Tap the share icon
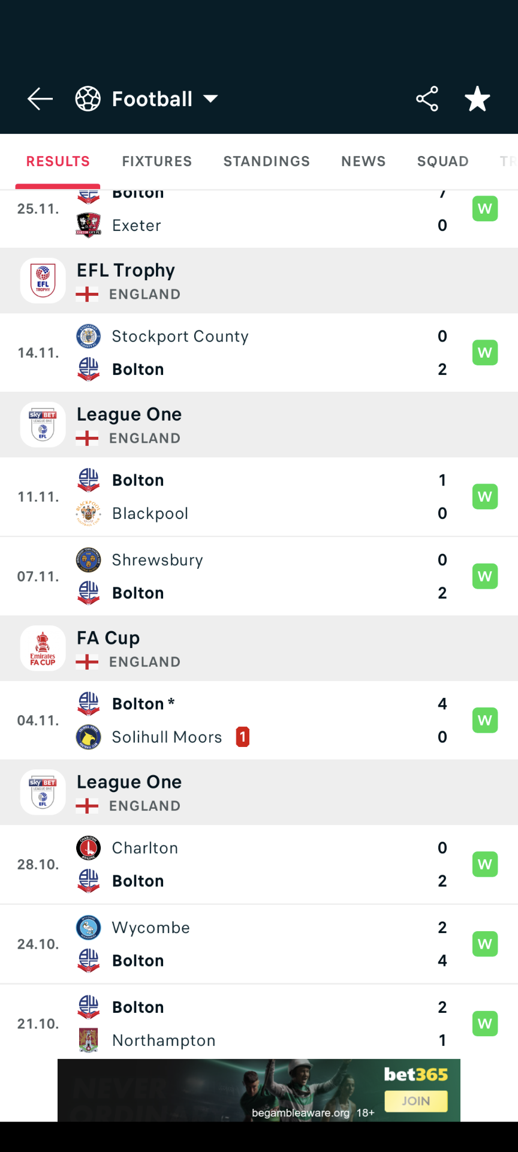This screenshot has width=518, height=1152. [427, 99]
